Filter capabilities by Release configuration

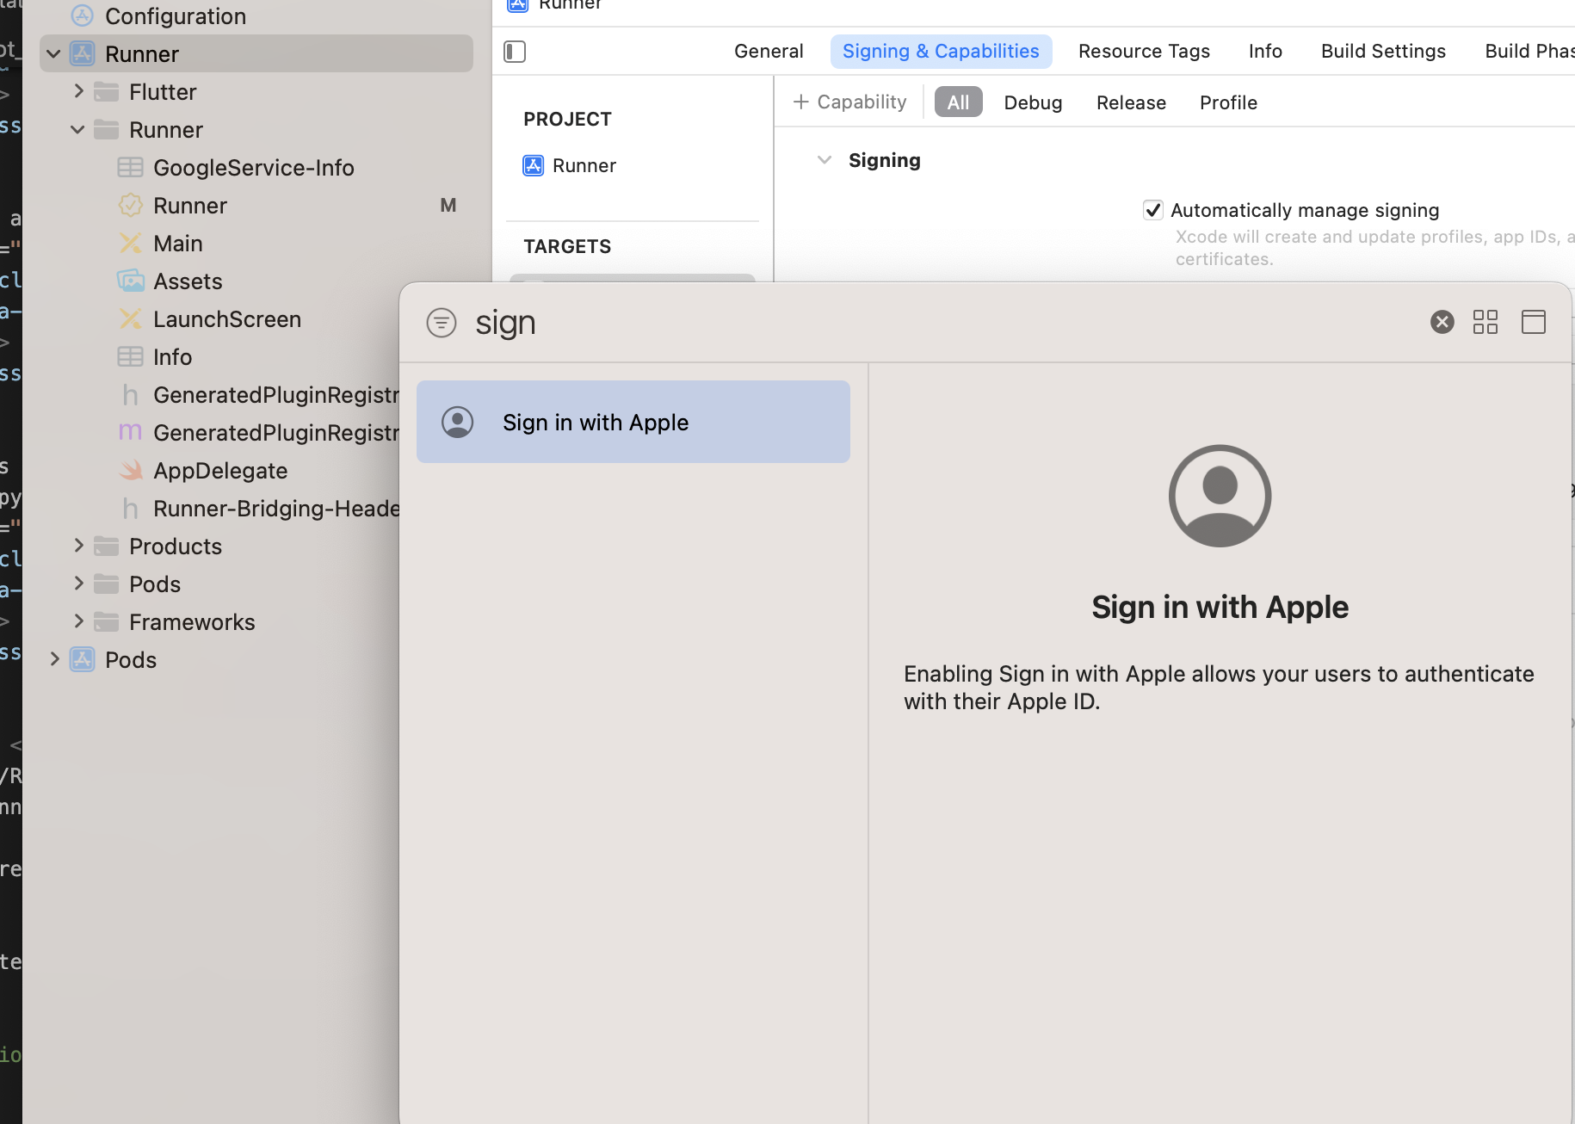[1131, 102]
